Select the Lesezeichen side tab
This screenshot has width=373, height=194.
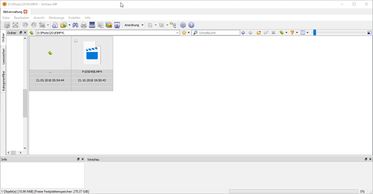click(x=3, y=57)
